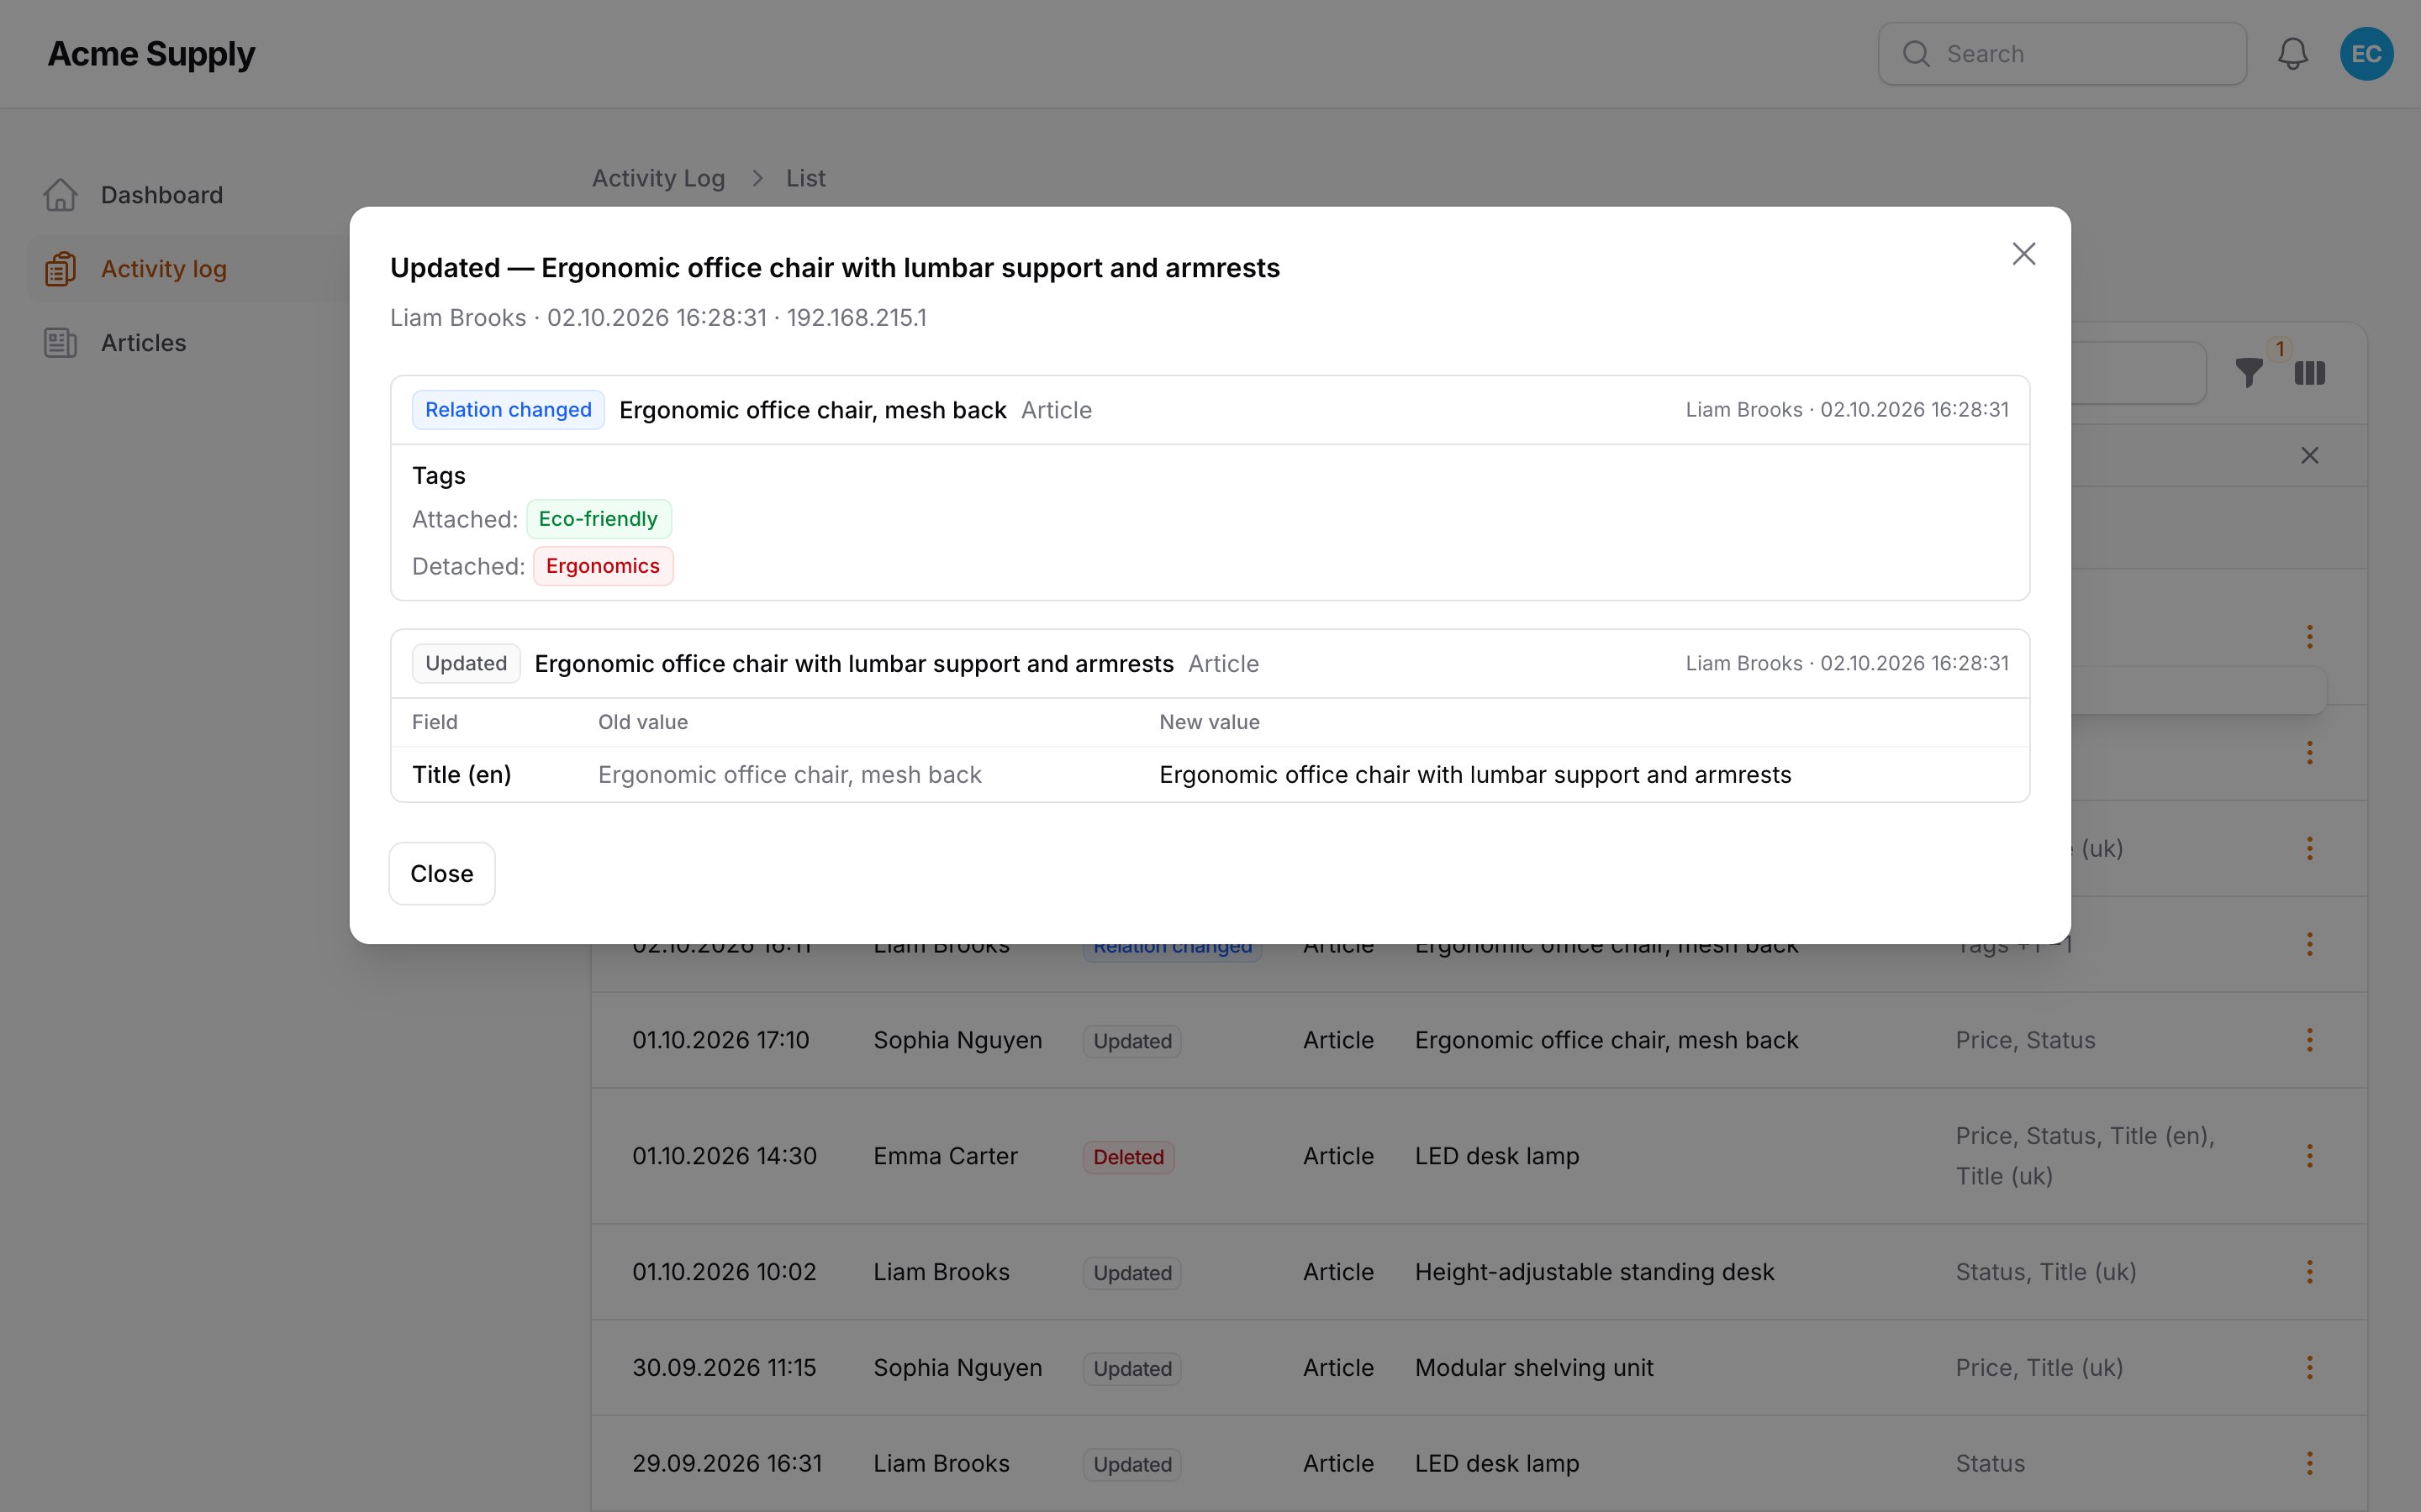Open row actions for Height-adjustable standing desk
This screenshot has height=1512, width=2421.
(x=2309, y=1272)
